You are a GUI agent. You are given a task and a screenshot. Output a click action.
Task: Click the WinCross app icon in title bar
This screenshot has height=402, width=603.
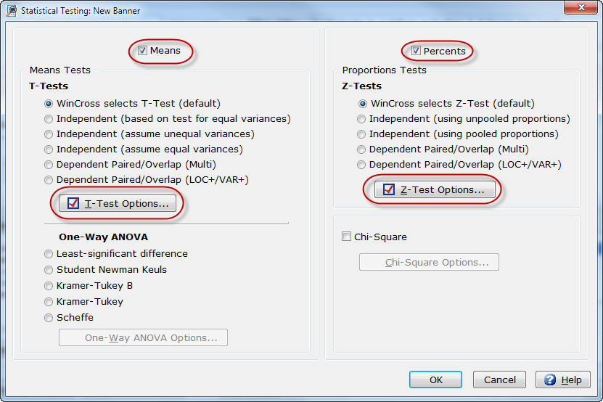point(12,10)
